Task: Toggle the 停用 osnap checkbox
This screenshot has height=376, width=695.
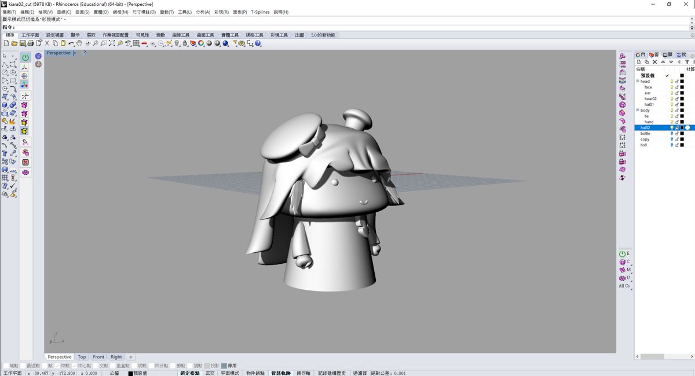Action: (224, 366)
